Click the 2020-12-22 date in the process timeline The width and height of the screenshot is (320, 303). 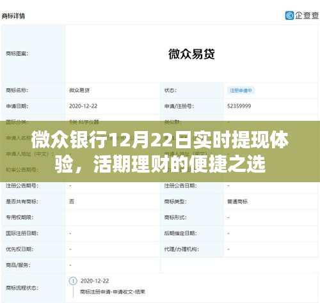95,281
